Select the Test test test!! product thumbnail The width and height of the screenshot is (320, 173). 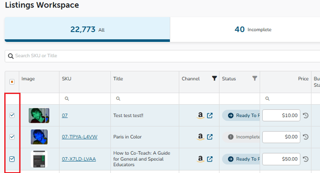39,115
